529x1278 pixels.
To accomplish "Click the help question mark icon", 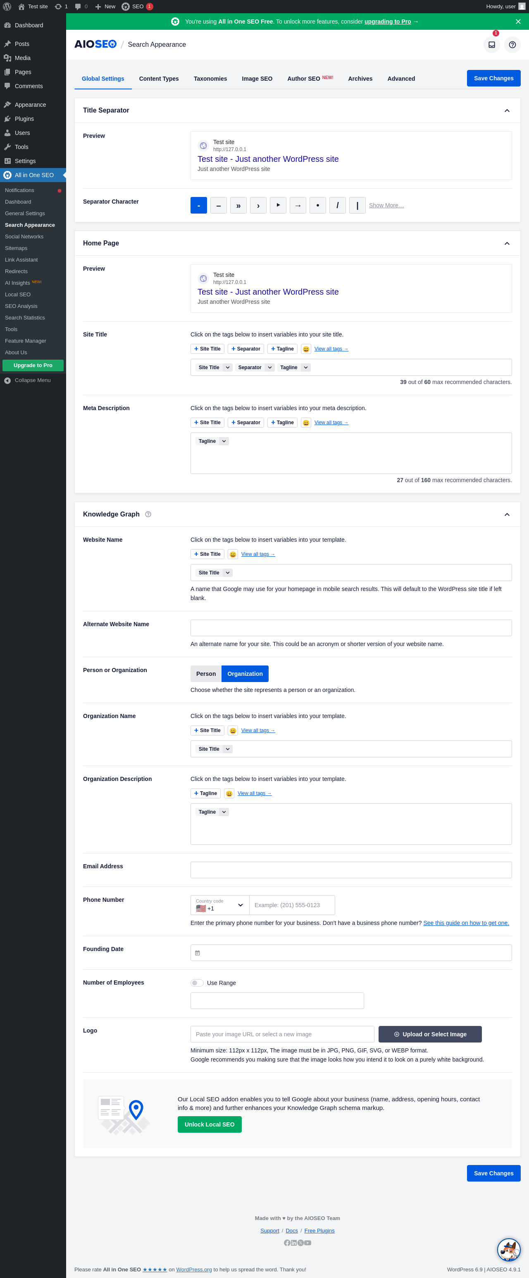I will coord(512,45).
